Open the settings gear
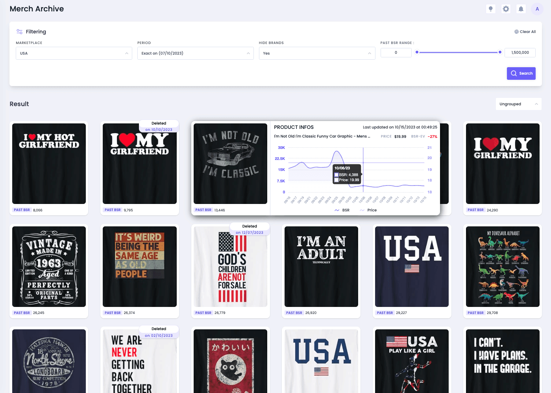The height and width of the screenshot is (393, 551). (x=506, y=9)
